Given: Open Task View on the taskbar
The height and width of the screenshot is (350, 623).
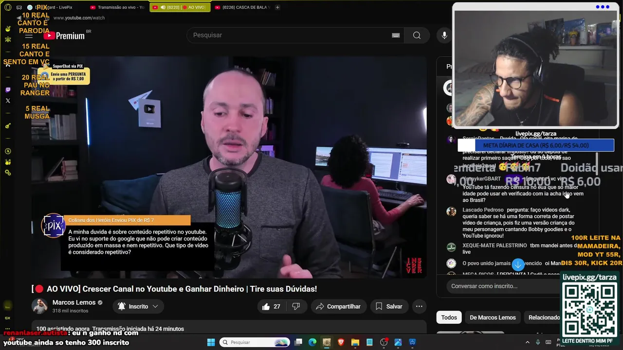Looking at the screenshot, I should click(x=298, y=342).
